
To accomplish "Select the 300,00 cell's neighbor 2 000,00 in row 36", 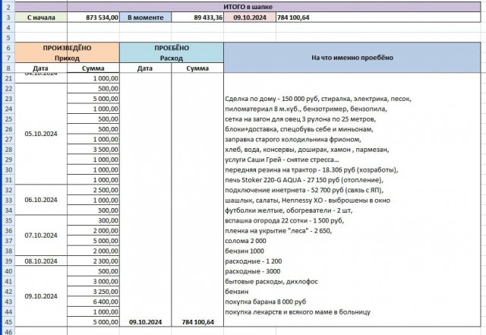I will point(93,231).
